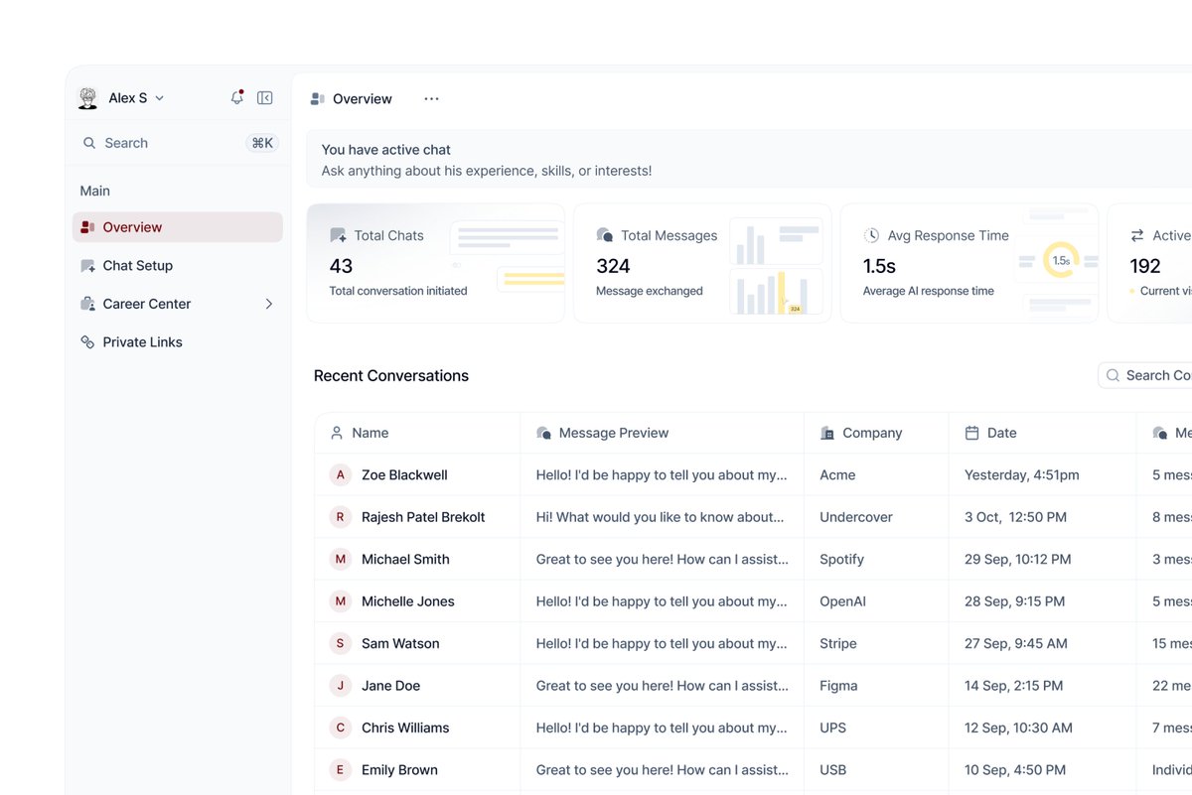Click Michael Smith's avatar badge
The image size is (1192, 795).
(341, 560)
